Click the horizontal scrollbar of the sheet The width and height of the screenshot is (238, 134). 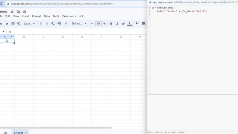pos(56,128)
